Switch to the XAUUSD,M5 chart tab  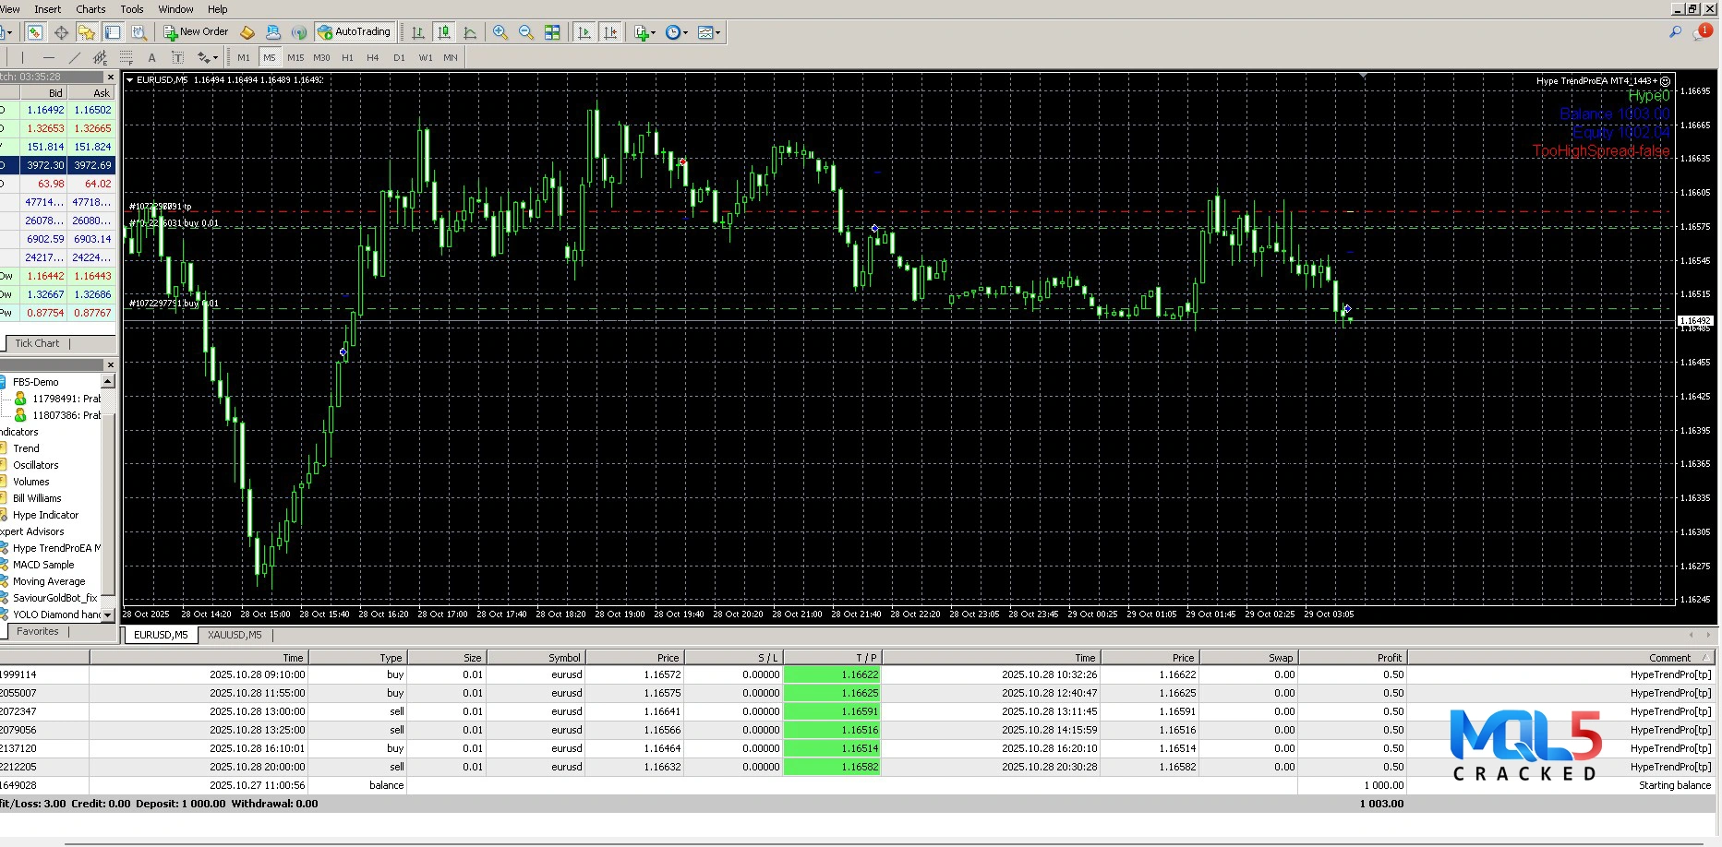coord(235,635)
